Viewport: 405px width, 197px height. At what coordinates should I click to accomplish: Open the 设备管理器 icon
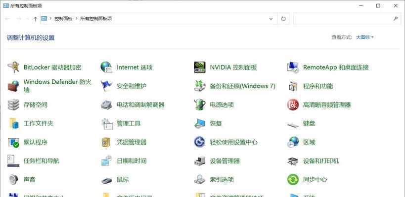click(x=200, y=161)
